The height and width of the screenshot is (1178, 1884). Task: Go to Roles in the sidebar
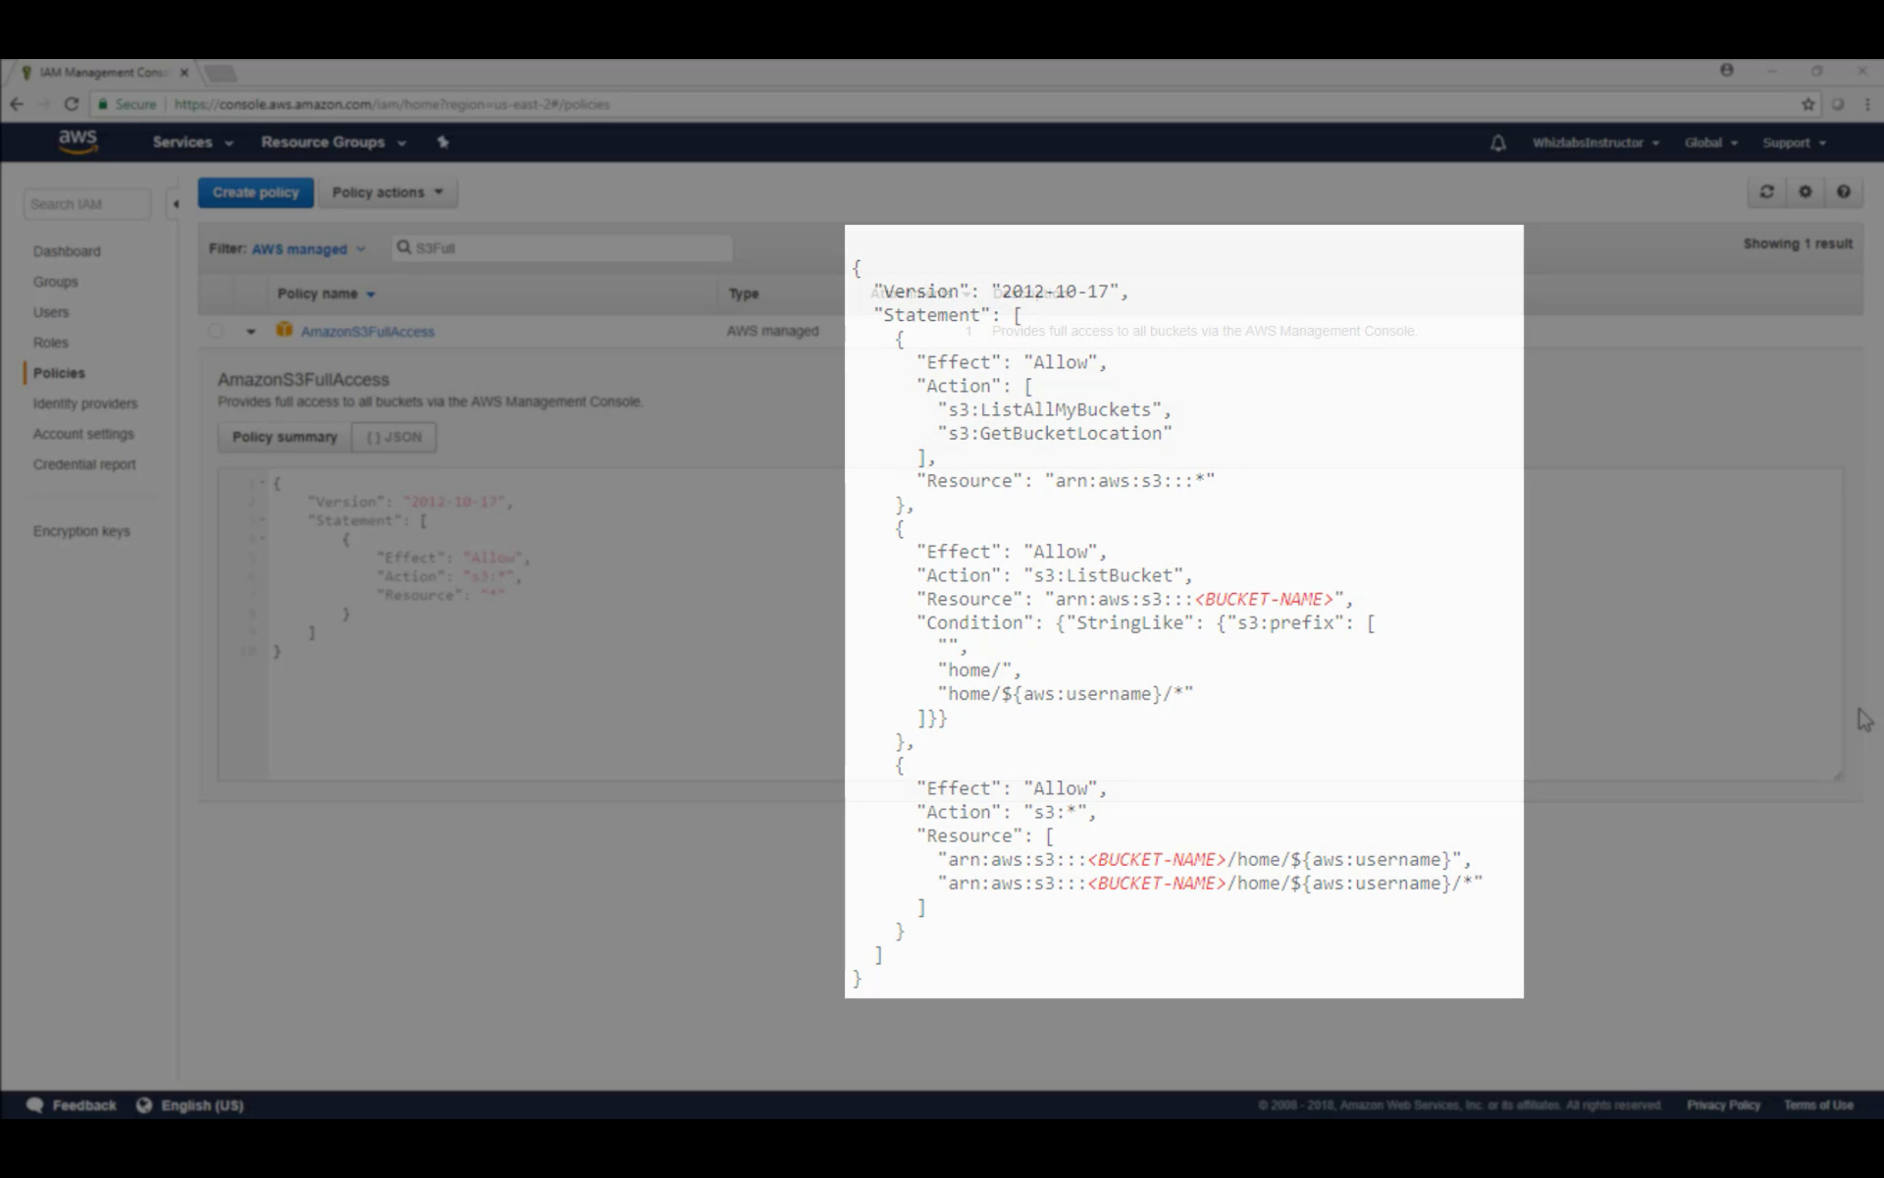click(50, 343)
